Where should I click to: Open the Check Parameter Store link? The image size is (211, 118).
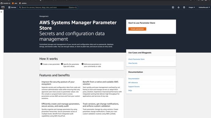[x=136, y=59]
